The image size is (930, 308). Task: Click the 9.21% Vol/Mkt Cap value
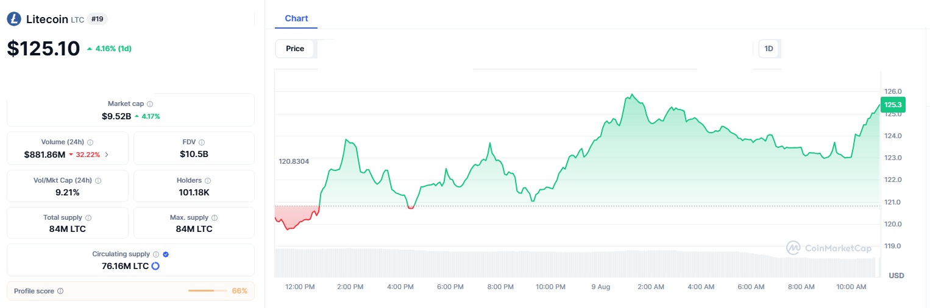(67, 192)
